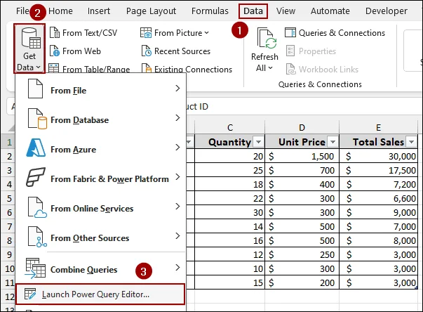The height and width of the screenshot is (312, 423).
Task: Click the Existing Connections icon
Action: tap(147, 68)
